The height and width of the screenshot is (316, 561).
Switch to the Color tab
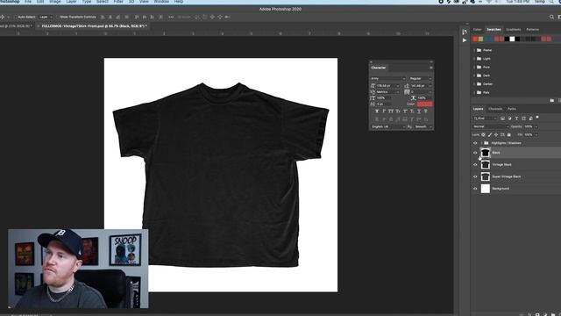click(x=477, y=29)
